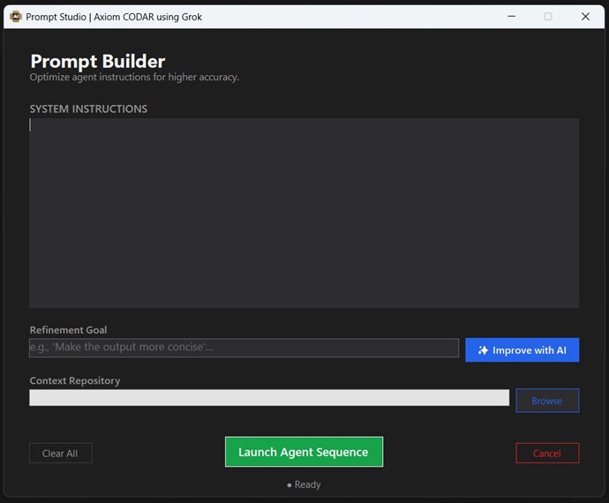Click the Prompt Studio app icon in title bar

(x=15, y=17)
